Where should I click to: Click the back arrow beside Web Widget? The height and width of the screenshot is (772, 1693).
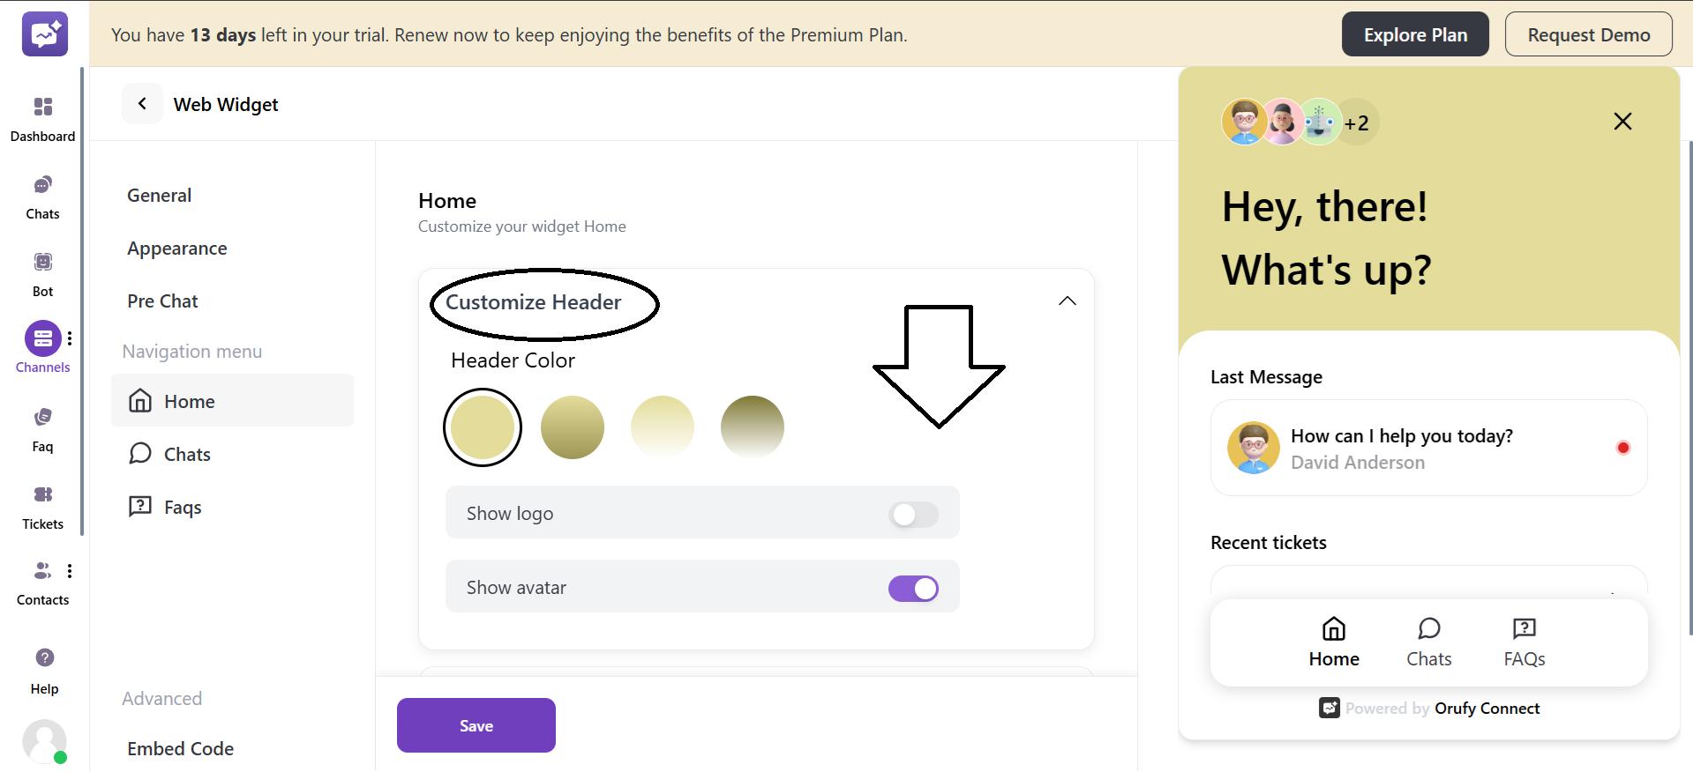142,104
